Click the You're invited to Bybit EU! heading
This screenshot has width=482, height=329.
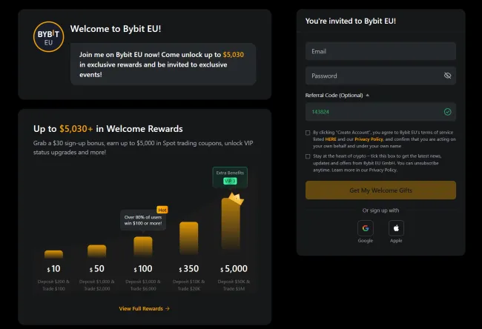click(x=351, y=21)
